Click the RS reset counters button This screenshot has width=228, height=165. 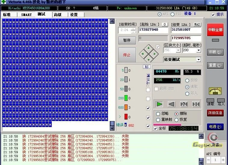146,67
